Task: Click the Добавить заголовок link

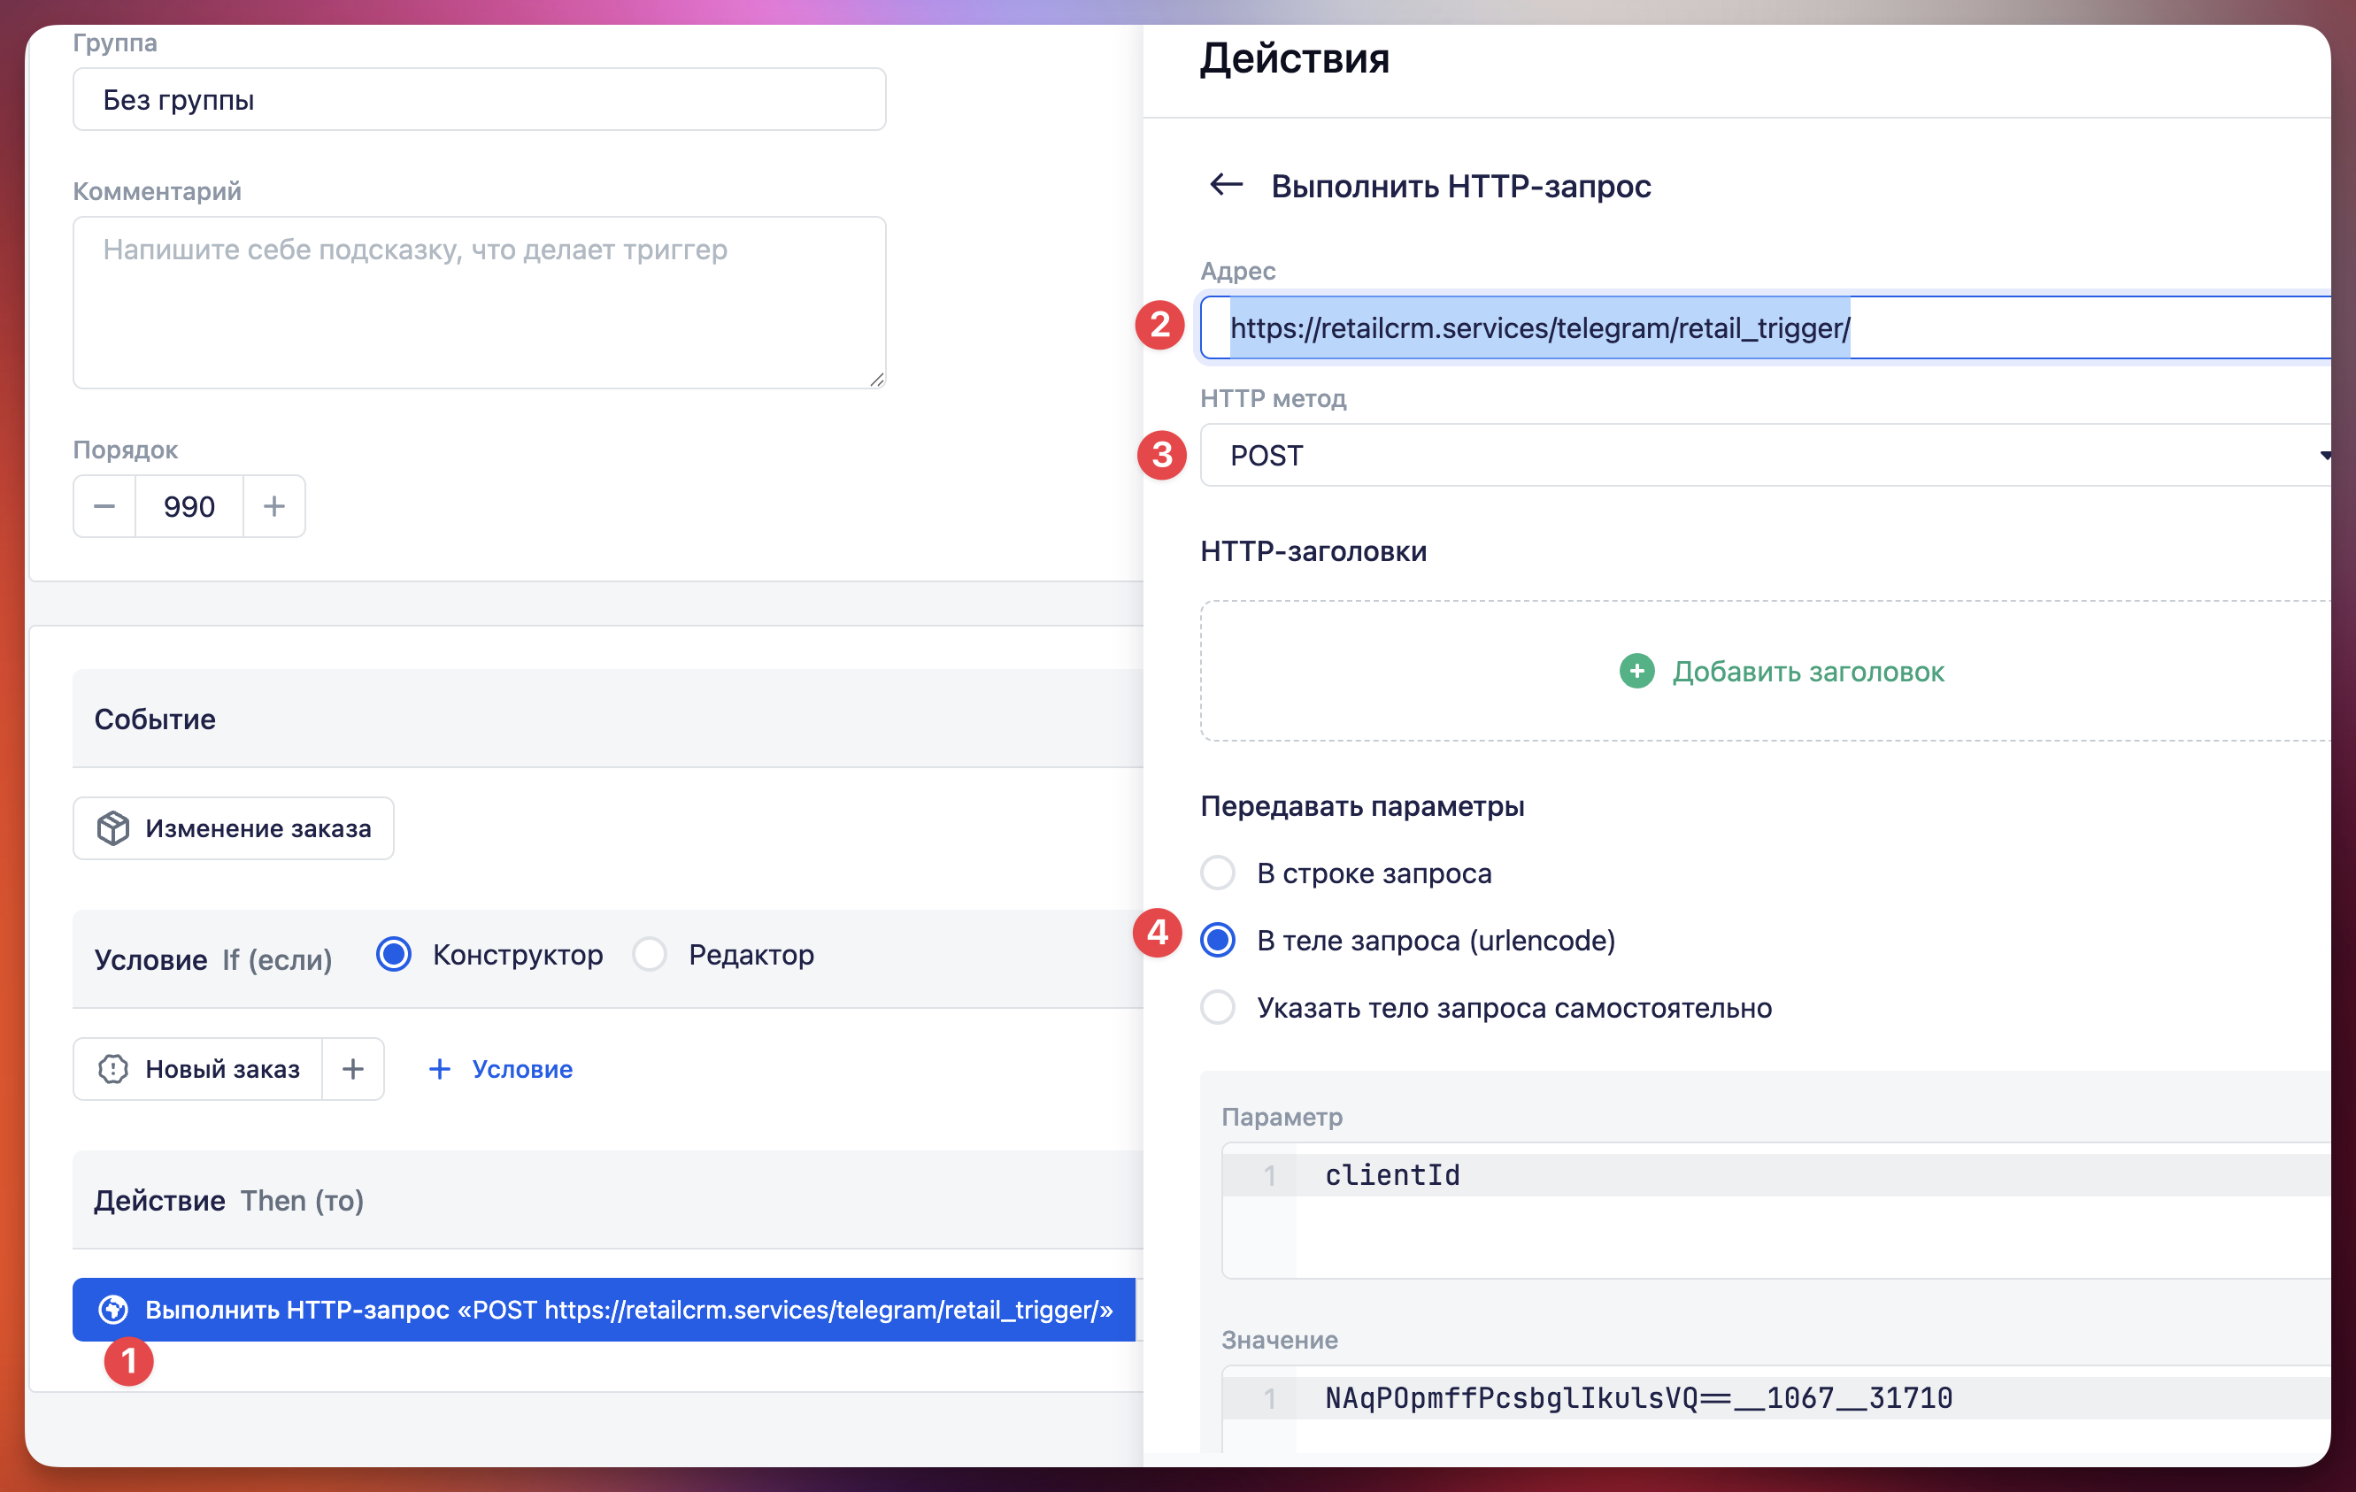Action: click(1808, 671)
